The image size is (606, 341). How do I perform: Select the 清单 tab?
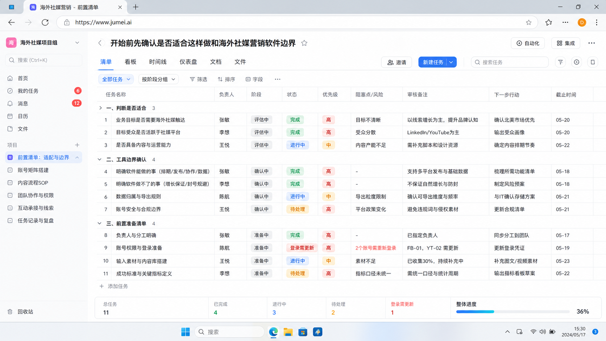pyautogui.click(x=106, y=62)
